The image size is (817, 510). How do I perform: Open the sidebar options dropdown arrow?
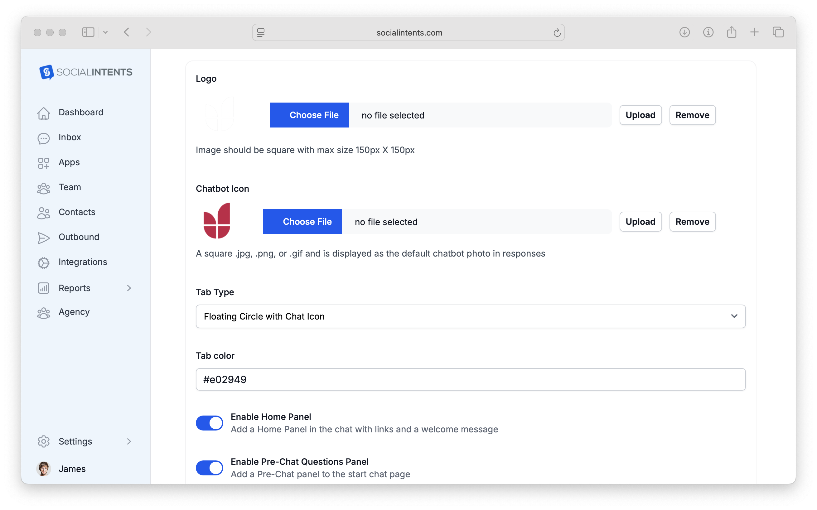point(105,32)
